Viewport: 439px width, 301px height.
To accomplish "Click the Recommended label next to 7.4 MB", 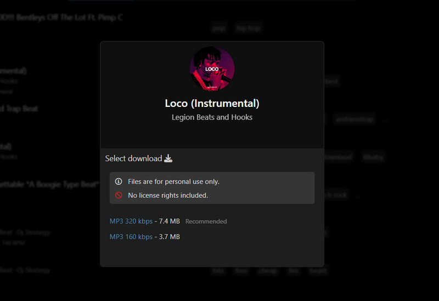I will (x=206, y=222).
